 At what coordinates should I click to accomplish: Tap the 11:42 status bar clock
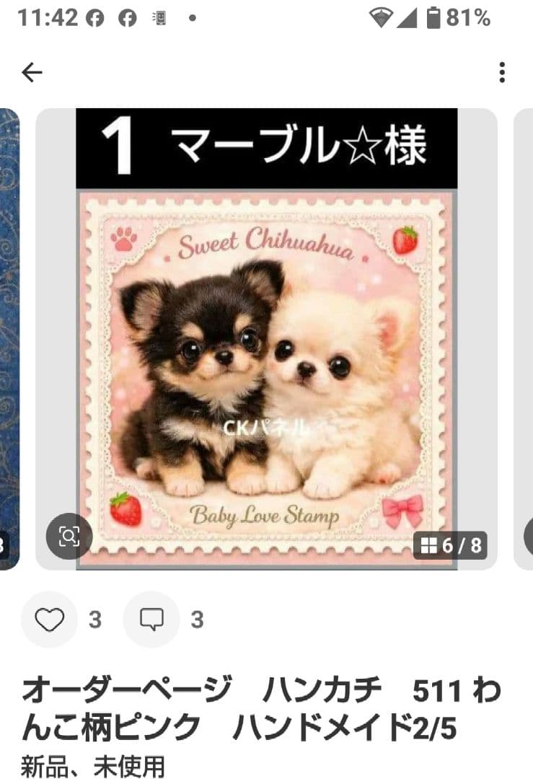(x=48, y=18)
